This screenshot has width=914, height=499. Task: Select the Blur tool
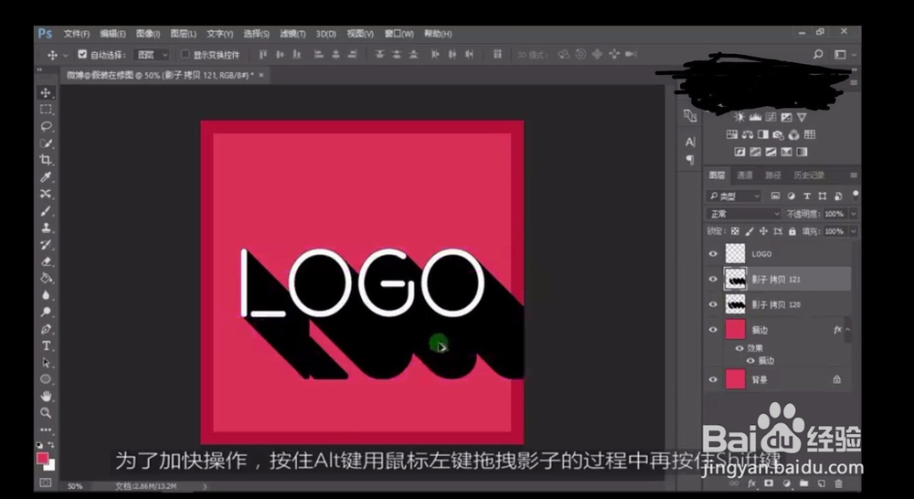(46, 295)
